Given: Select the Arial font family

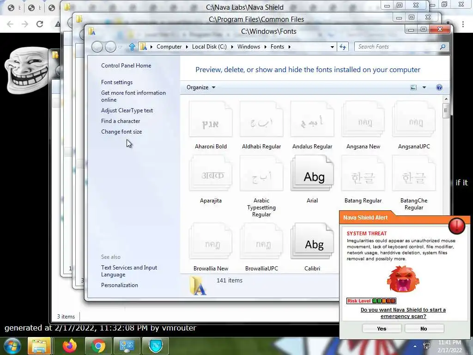Looking at the screenshot, I should coord(312,180).
